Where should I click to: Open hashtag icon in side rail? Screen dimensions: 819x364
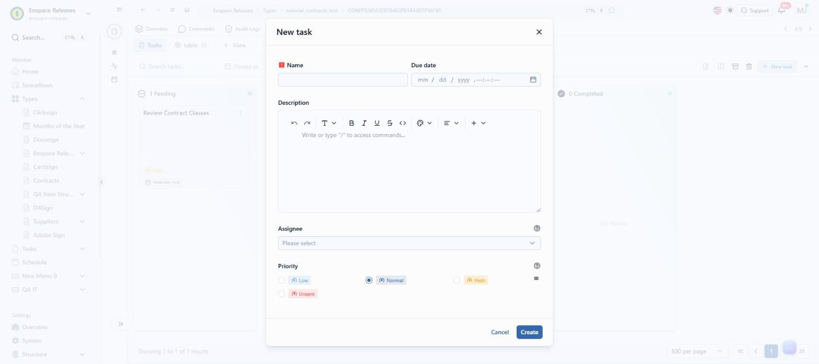pyautogui.click(x=114, y=52)
